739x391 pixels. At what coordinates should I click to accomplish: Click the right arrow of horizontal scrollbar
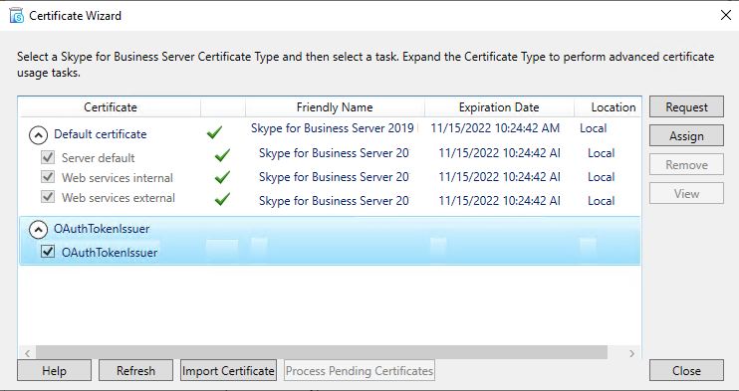point(632,353)
